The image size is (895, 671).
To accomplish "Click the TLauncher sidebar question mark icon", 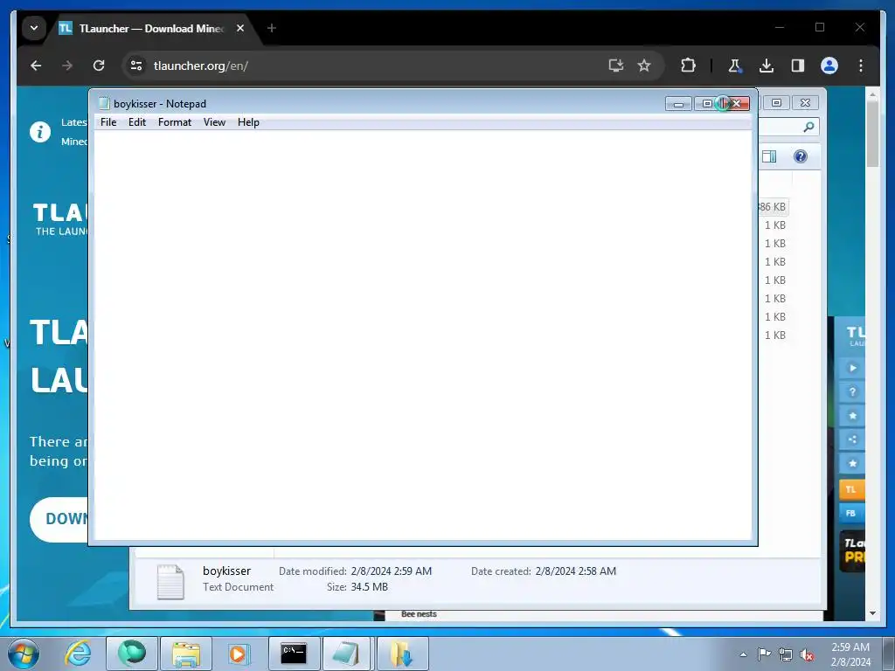I will (x=852, y=392).
